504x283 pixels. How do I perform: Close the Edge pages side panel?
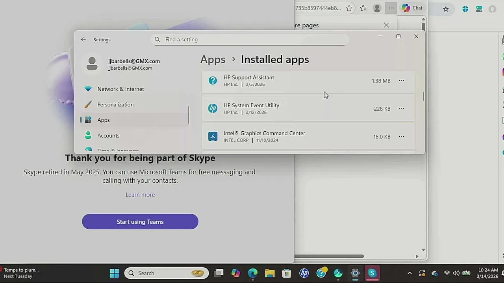386,25
